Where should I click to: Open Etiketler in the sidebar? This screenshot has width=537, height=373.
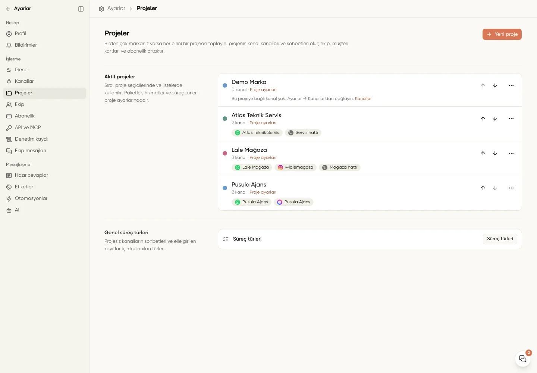[x=44, y=187]
